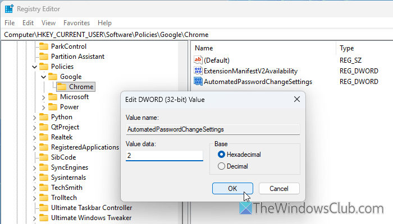This screenshot has width=393, height=224.
Task: Click the Chrome folder icon
Action: [x=62, y=87]
